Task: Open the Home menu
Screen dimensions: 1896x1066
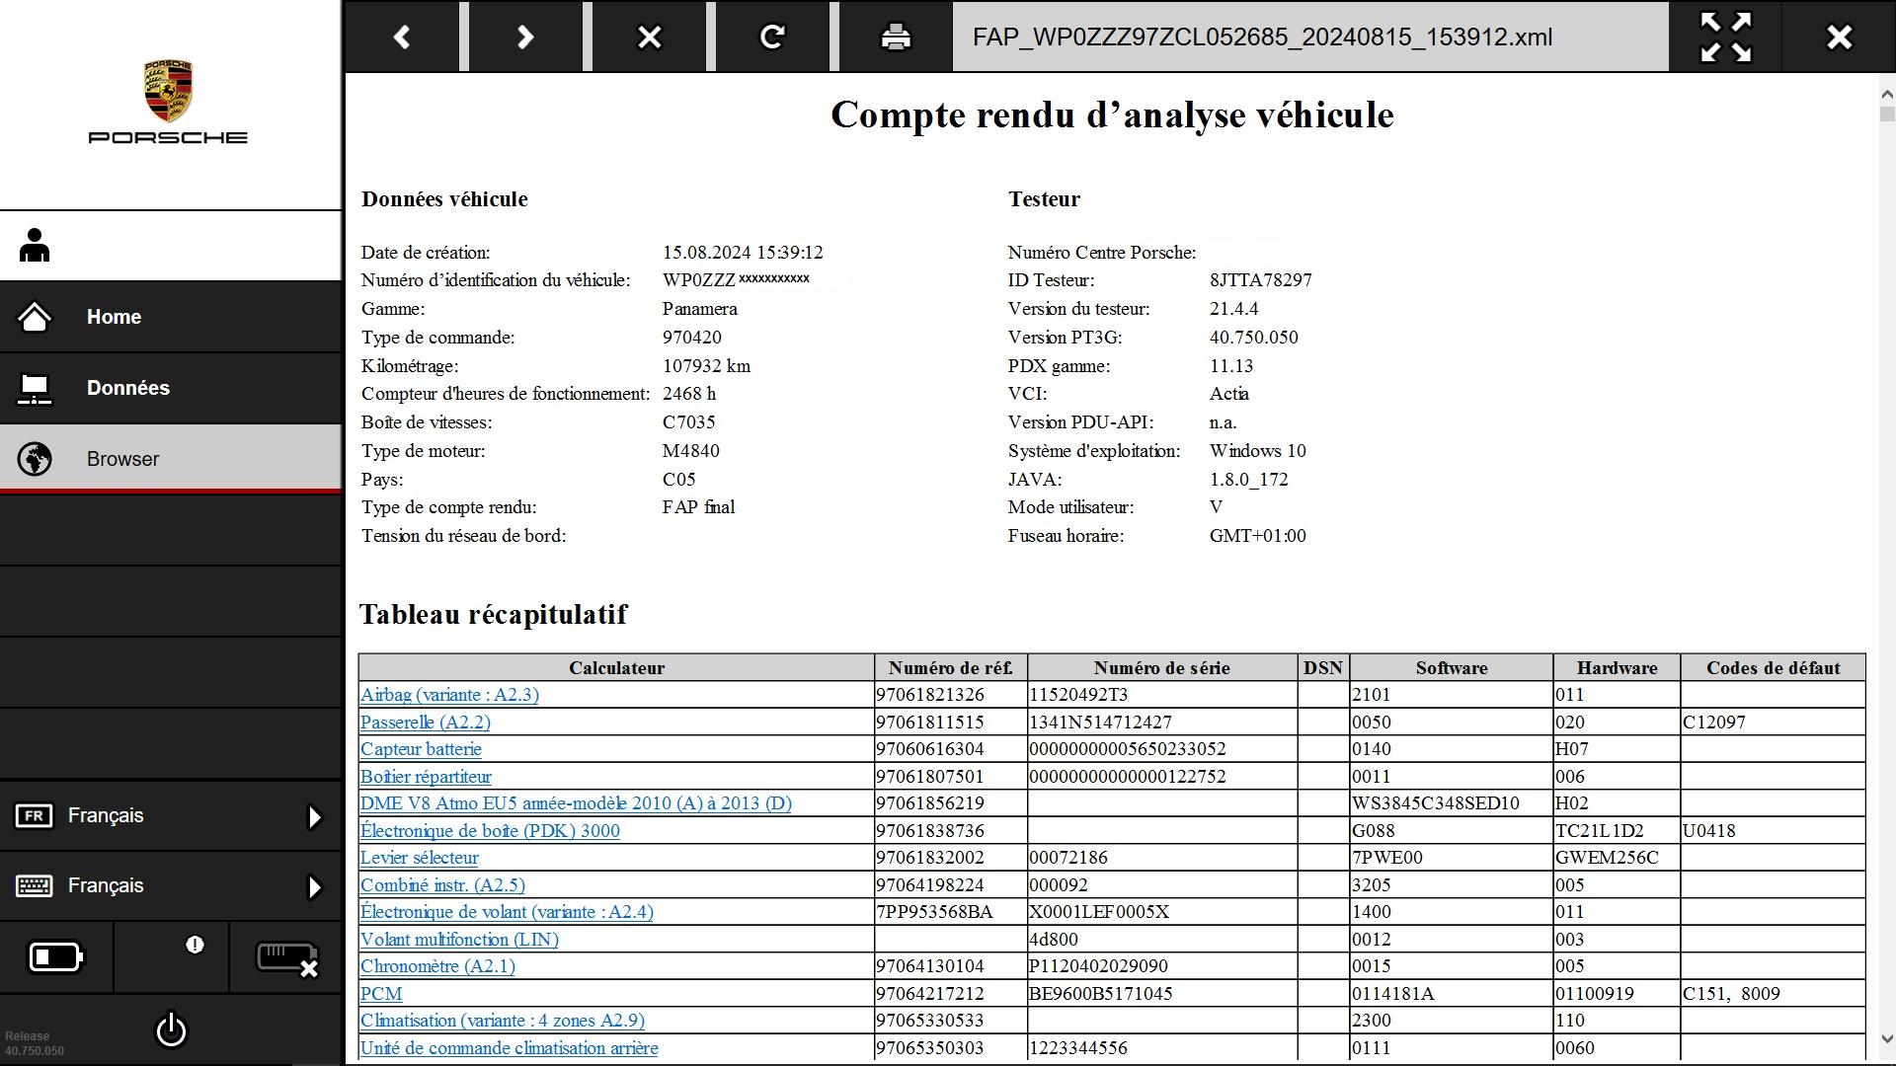Action: [170, 317]
